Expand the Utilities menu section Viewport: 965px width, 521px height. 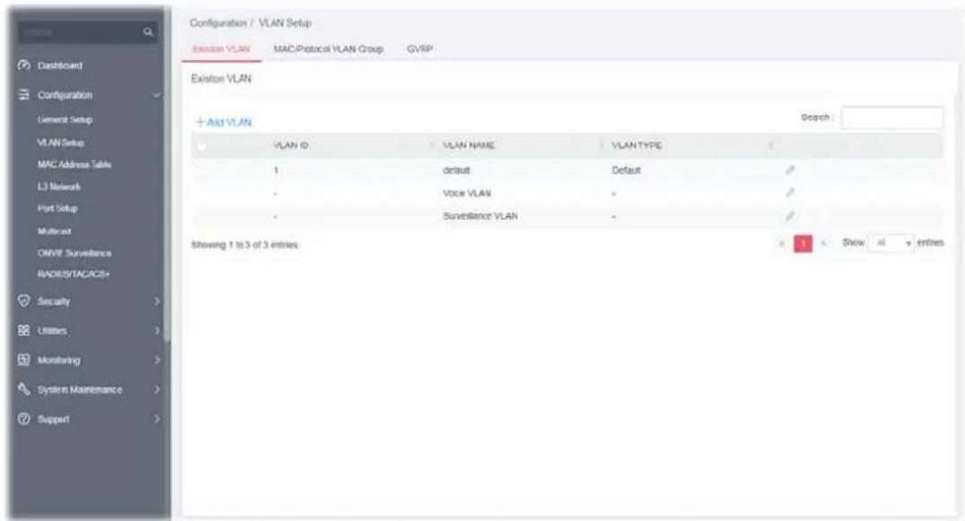click(156, 331)
